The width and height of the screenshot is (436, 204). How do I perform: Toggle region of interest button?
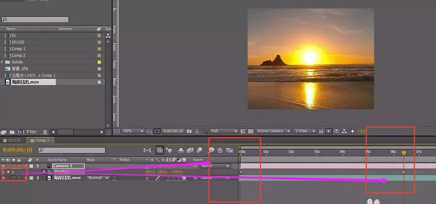243,131
